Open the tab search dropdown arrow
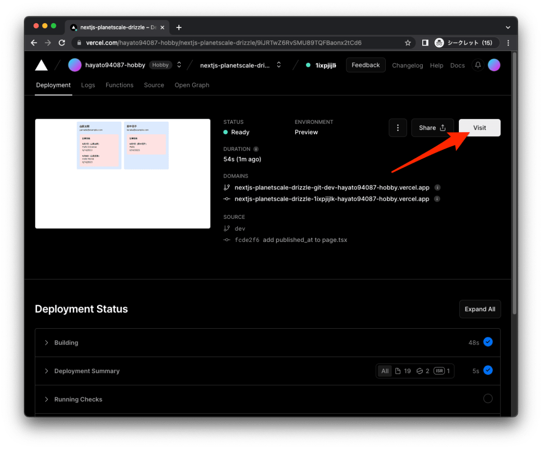The width and height of the screenshot is (542, 449). (x=508, y=28)
